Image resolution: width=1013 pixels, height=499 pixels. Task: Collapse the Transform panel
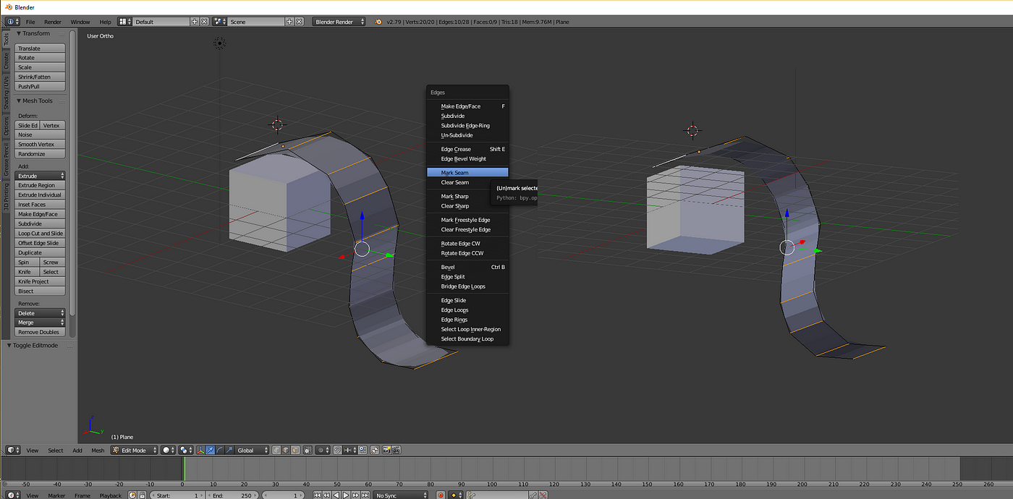point(20,33)
